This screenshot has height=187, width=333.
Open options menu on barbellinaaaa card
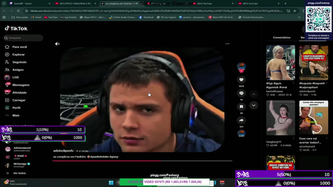click(293, 83)
